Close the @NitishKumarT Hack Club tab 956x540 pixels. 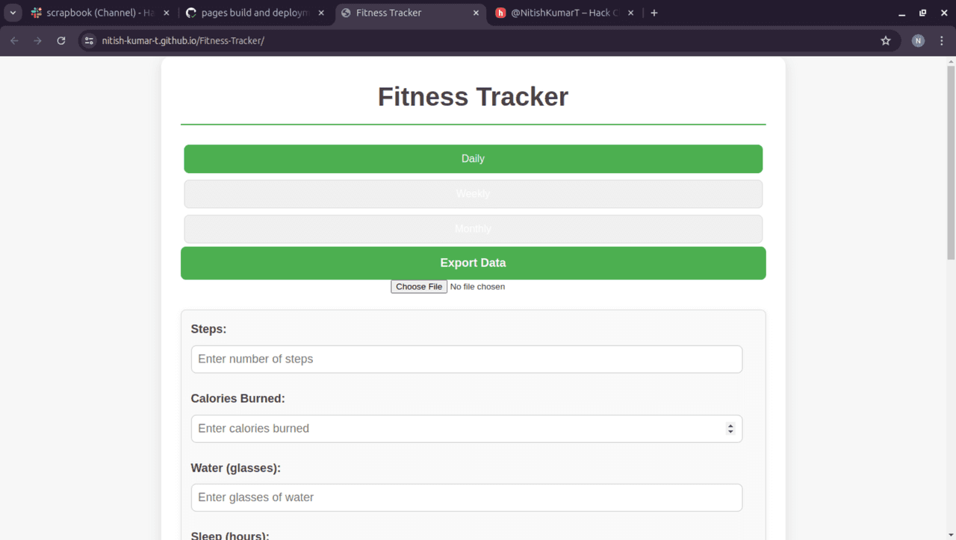tap(631, 13)
